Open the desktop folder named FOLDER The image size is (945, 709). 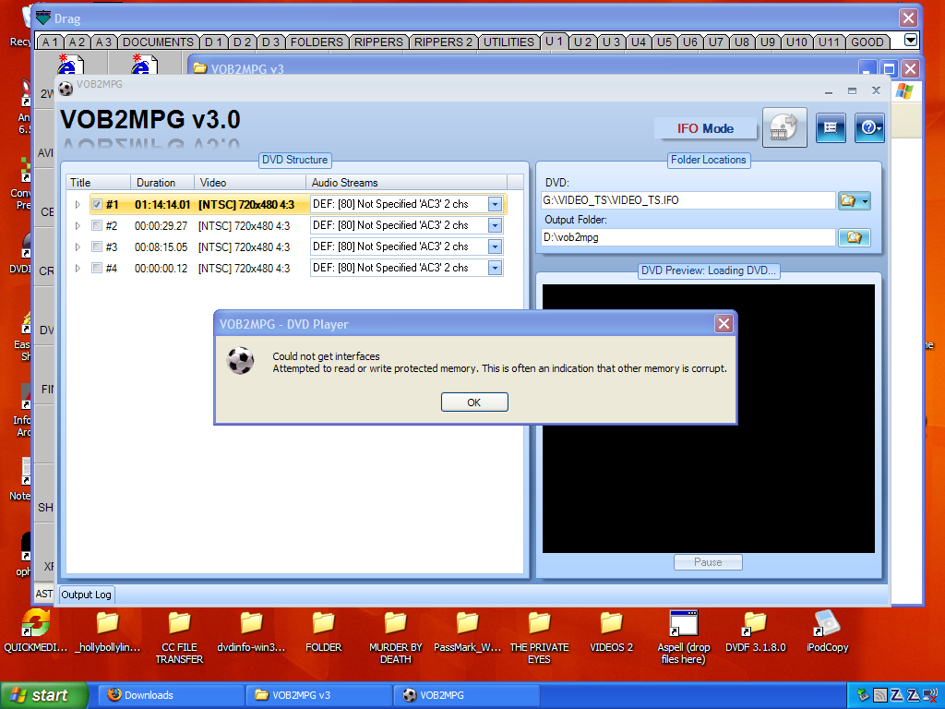(323, 633)
